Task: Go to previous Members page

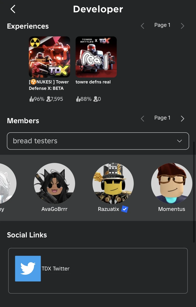Action: click(x=142, y=118)
